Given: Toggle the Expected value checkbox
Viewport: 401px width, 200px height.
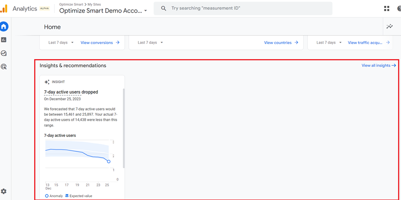Looking at the screenshot, I should (x=67, y=196).
